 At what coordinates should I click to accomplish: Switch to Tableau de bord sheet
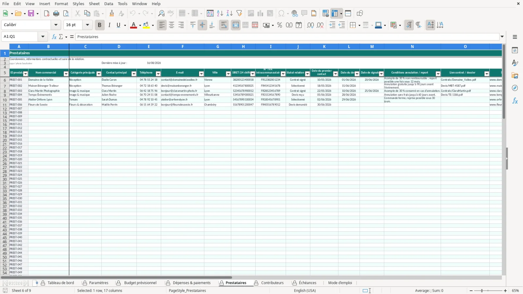[x=61, y=283]
